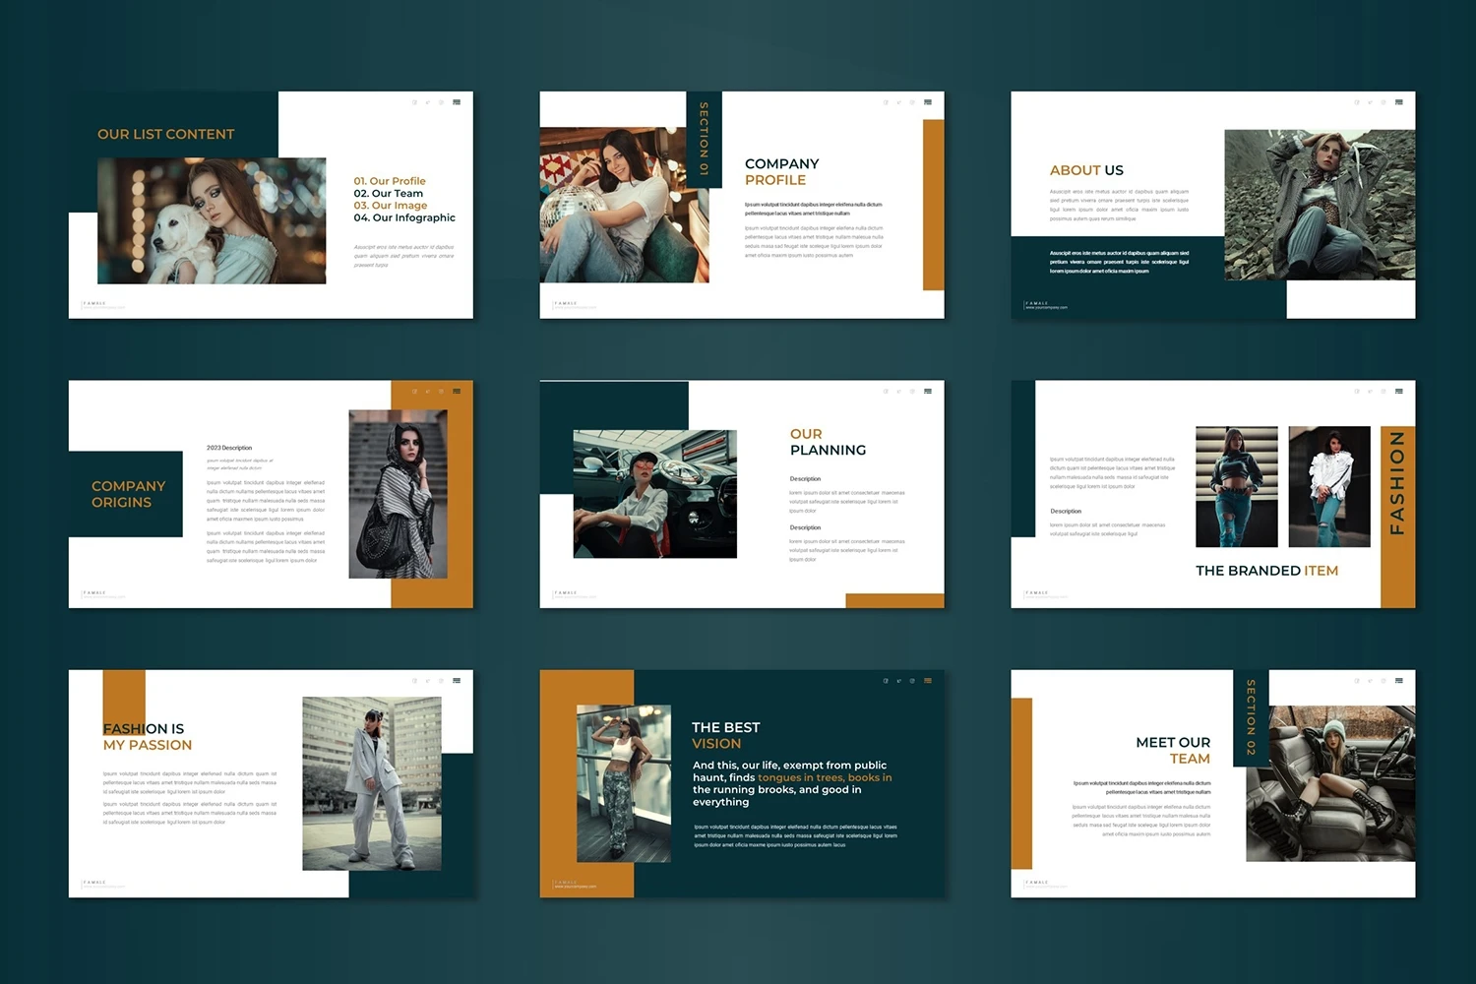Click the '03. Our Image' list item

[x=391, y=206]
